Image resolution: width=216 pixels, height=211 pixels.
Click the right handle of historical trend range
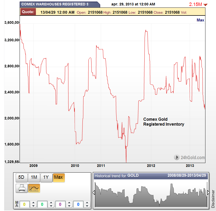(x=209, y=192)
